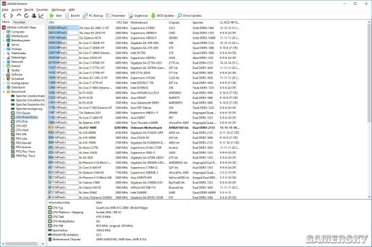Open the user favorites icon in toolbar

(x=34, y=16)
